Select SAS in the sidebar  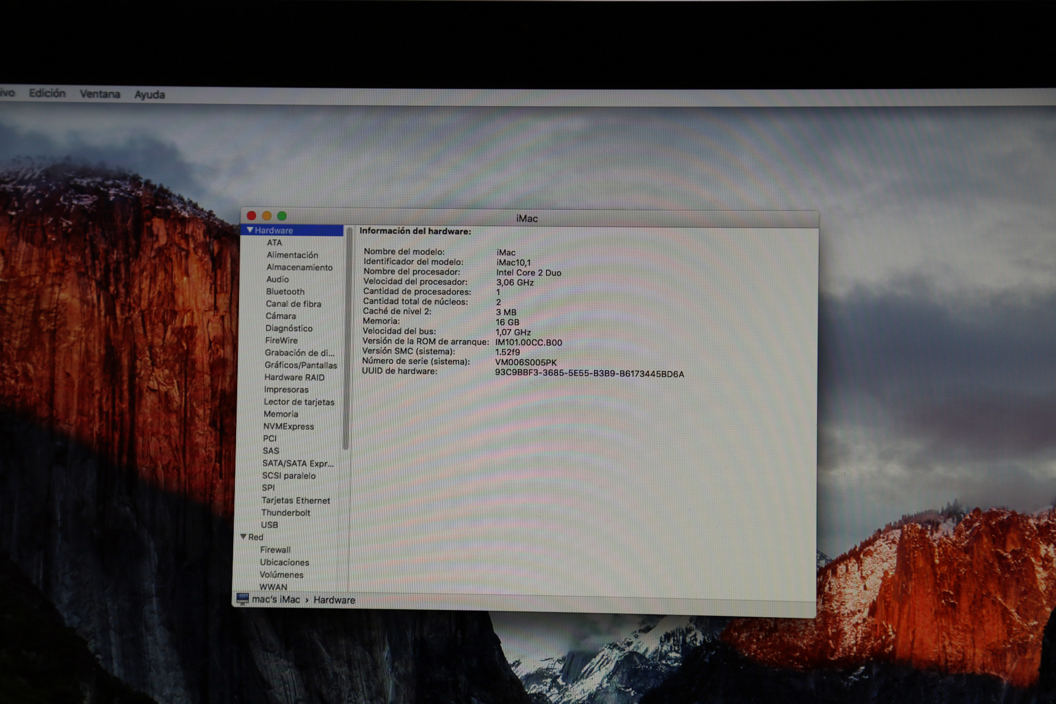point(271,451)
